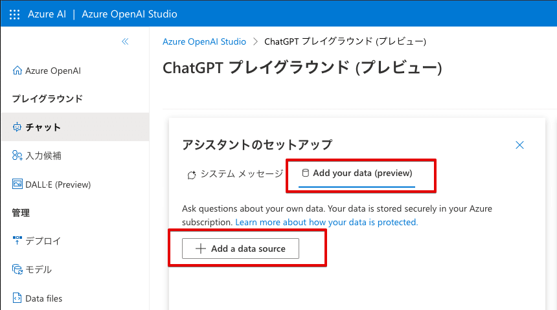Navigate to the モデル management page
The image size is (557, 310).
[x=39, y=269]
